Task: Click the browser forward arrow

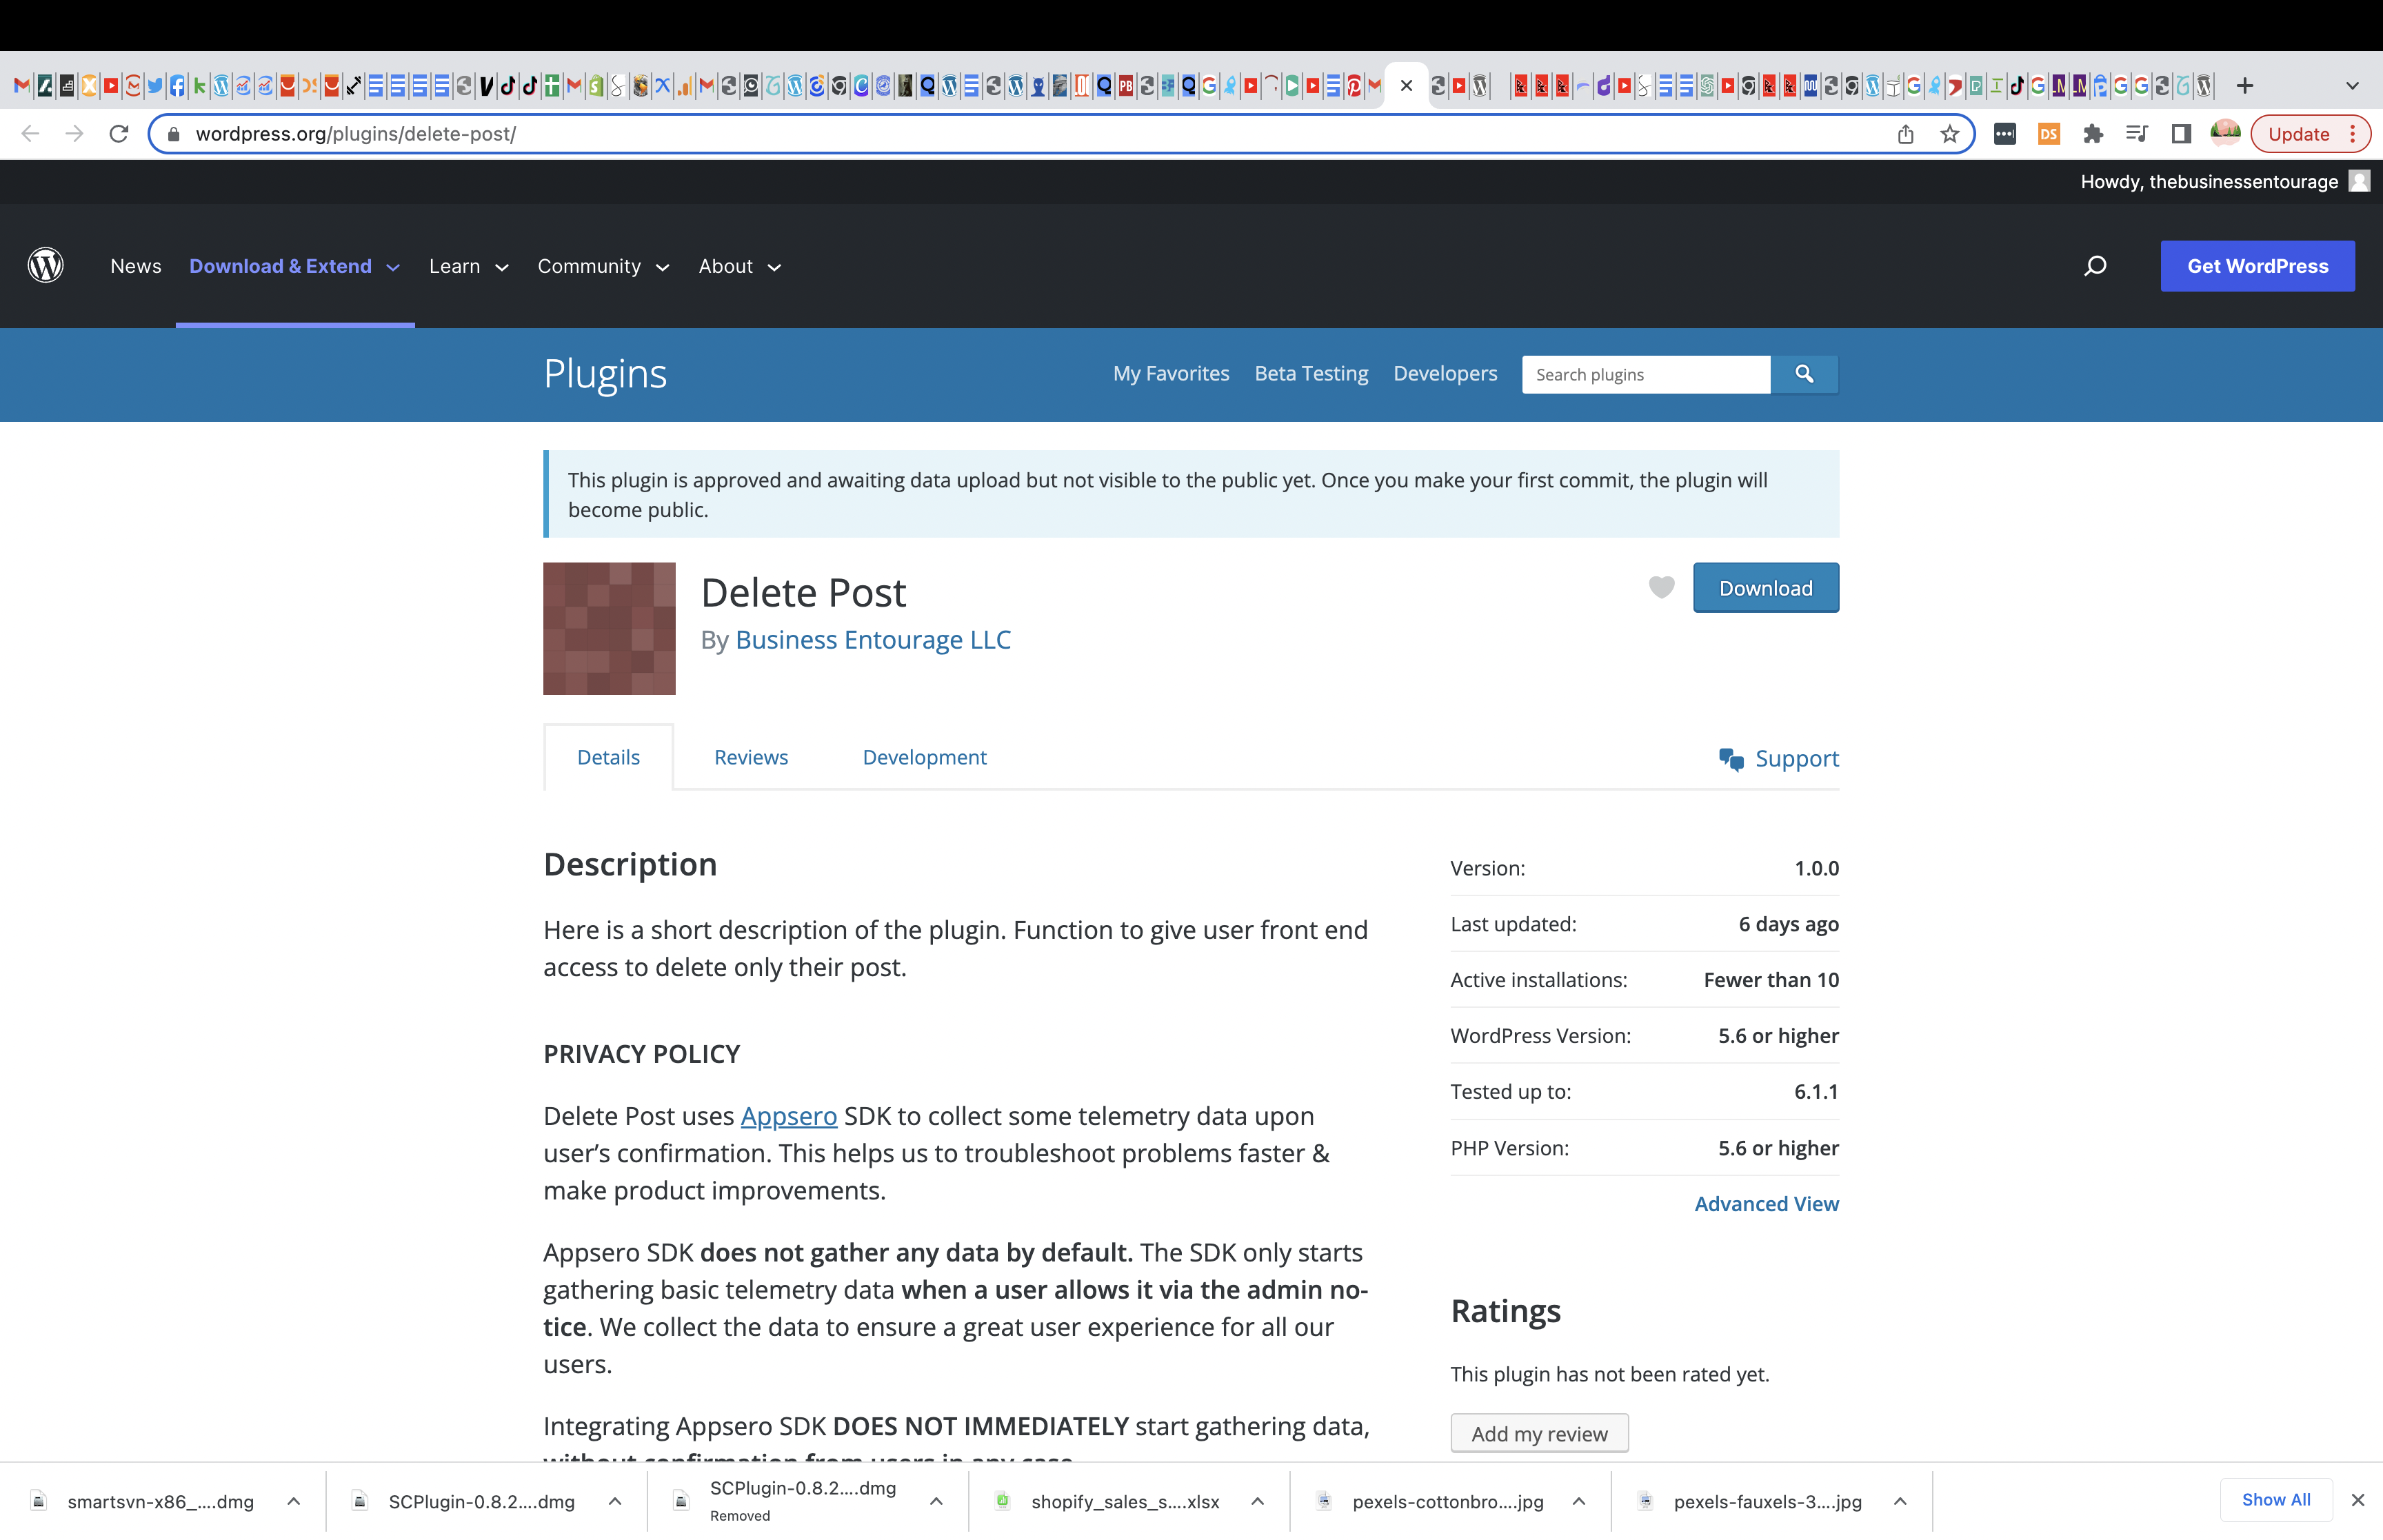Action: tap(74, 134)
